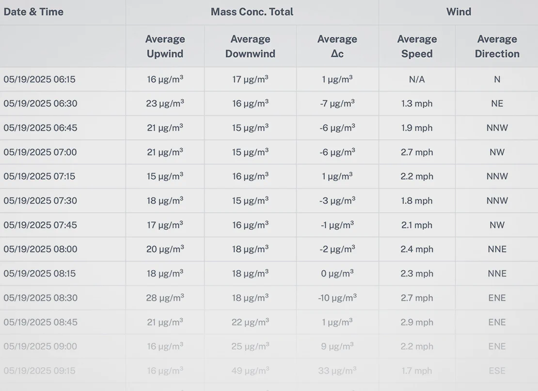Click the 2.9 mph wind speed cell
Image resolution: width=538 pixels, height=391 pixels.
(x=417, y=322)
